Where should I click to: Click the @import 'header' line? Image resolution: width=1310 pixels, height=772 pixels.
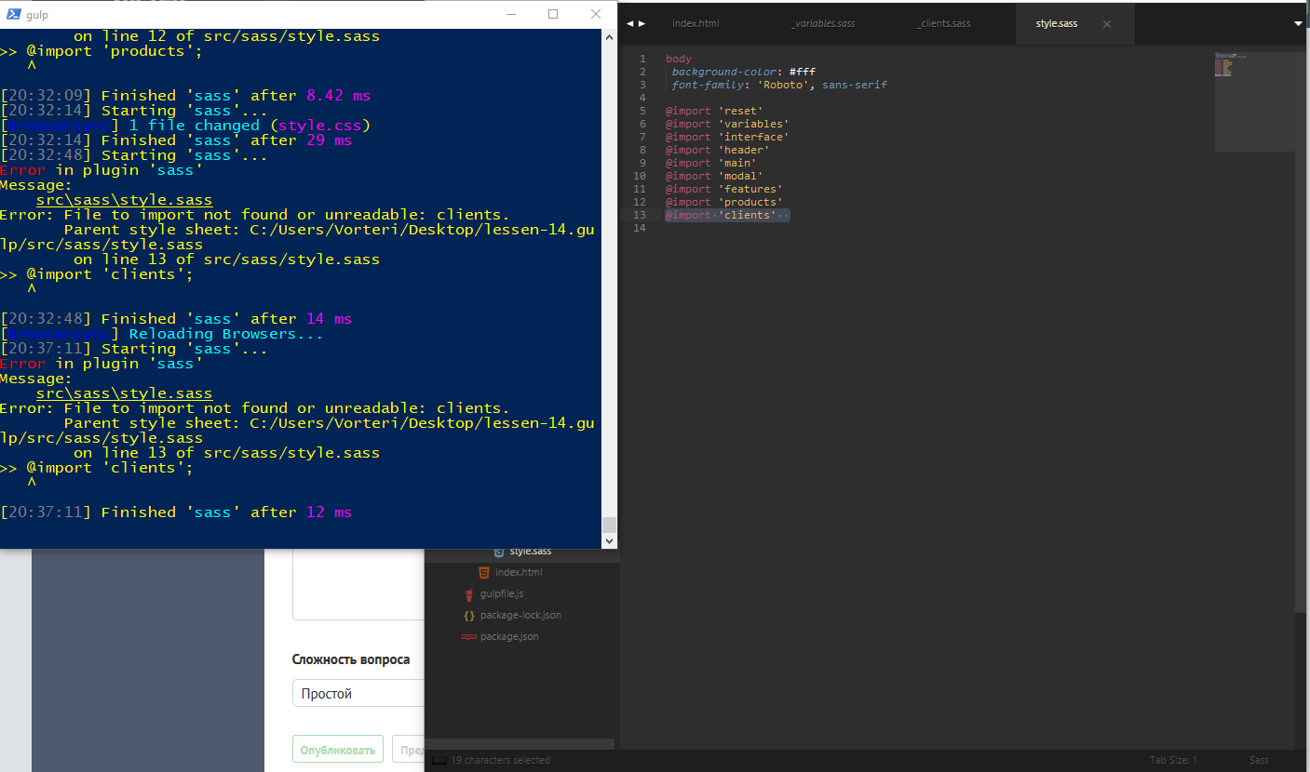point(718,150)
